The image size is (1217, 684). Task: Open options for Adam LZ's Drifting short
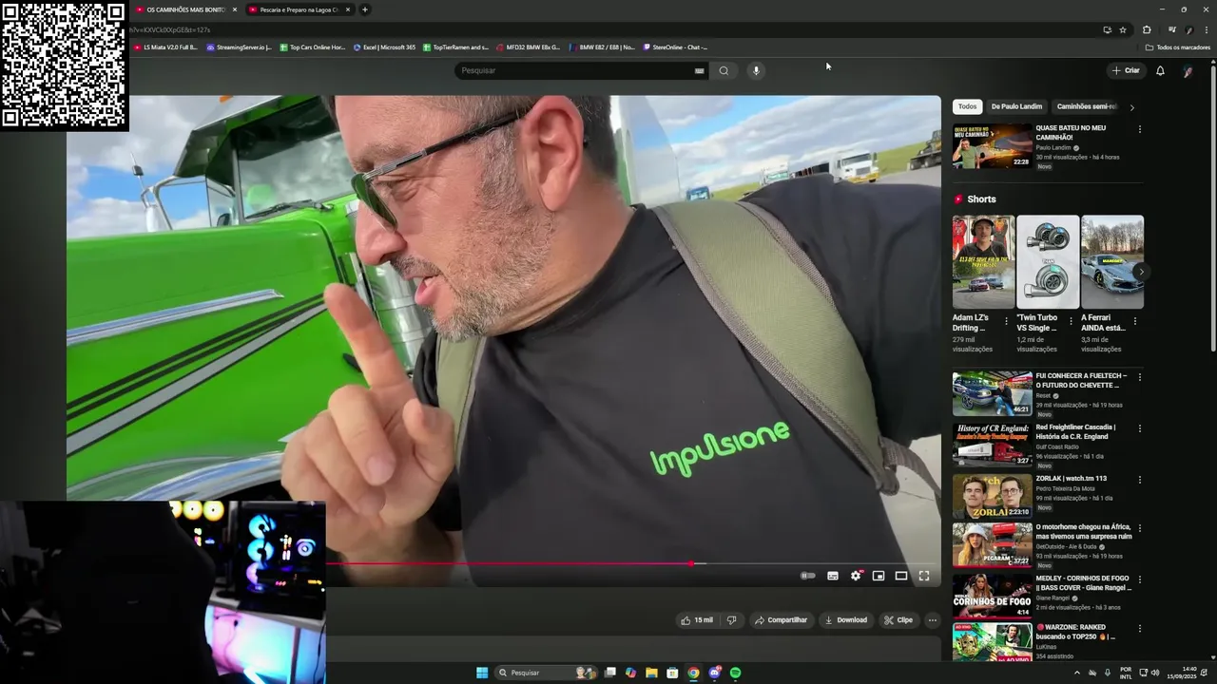point(1006,321)
